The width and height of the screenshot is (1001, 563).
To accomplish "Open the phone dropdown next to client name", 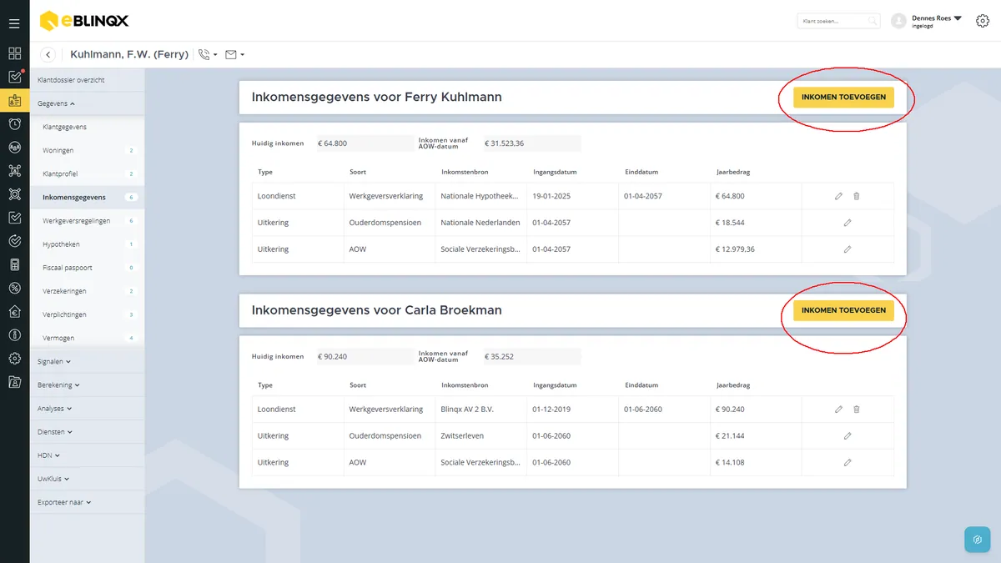I will tap(208, 54).
